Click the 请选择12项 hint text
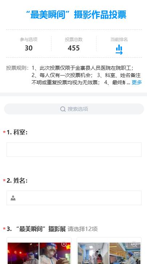The image size is (147, 264). 82,229
